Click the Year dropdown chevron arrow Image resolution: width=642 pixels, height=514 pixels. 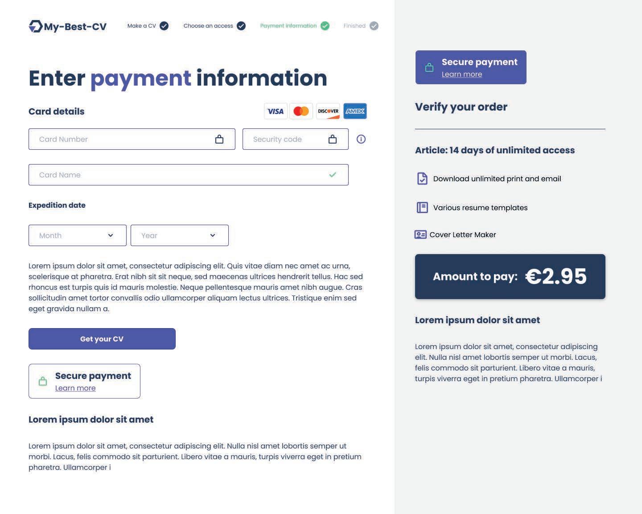coord(213,235)
